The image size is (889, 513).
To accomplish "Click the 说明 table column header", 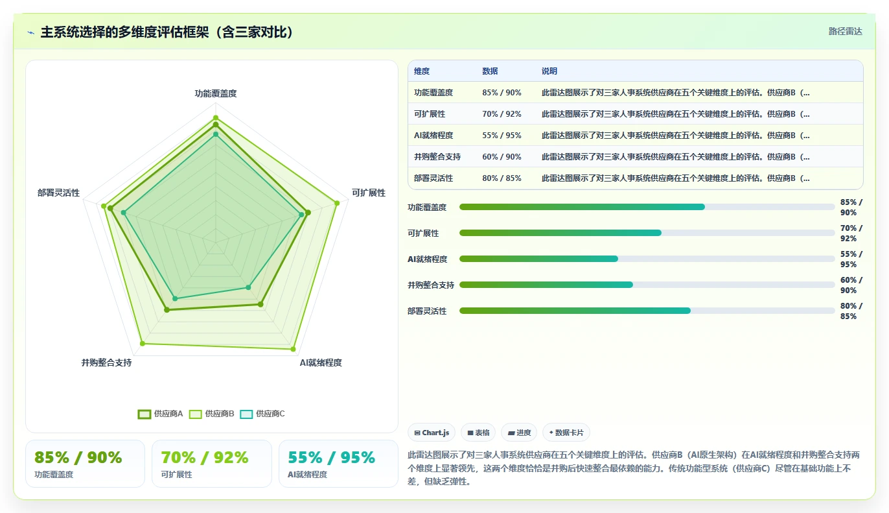I will [x=549, y=71].
